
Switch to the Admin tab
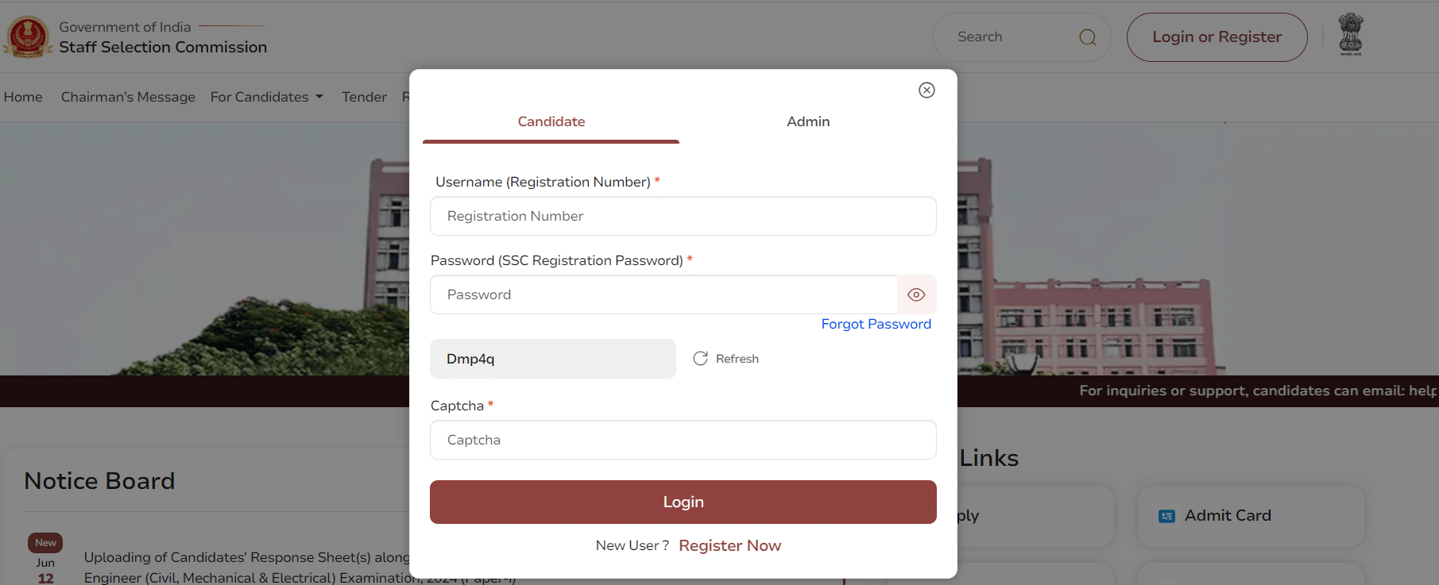(x=808, y=121)
